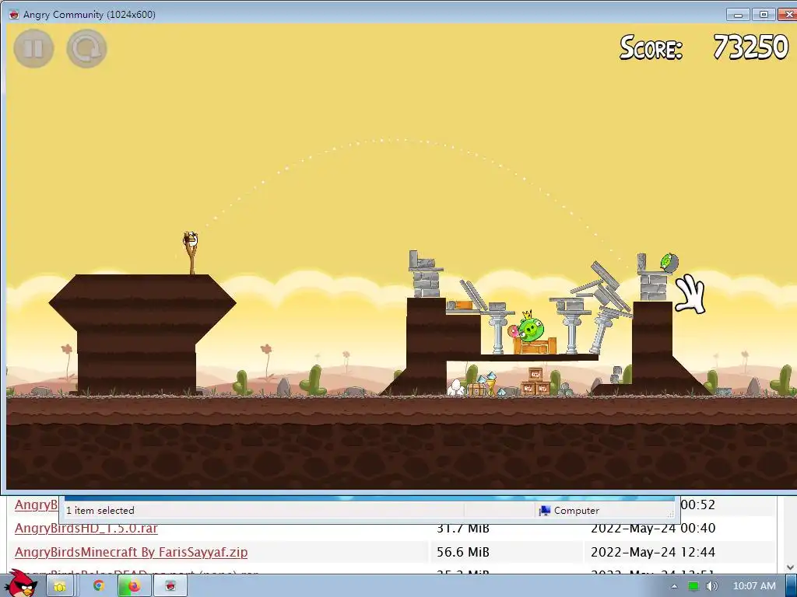Click the top TNT crate in the stack

535,375
